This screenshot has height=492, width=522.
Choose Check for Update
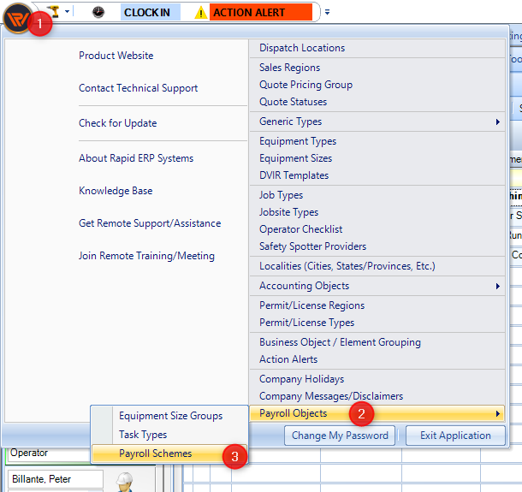point(117,123)
